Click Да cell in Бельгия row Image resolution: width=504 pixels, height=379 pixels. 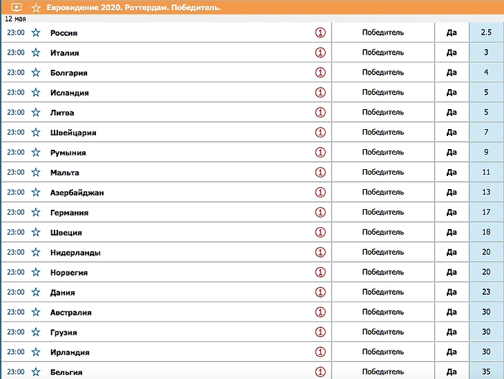[x=452, y=371]
